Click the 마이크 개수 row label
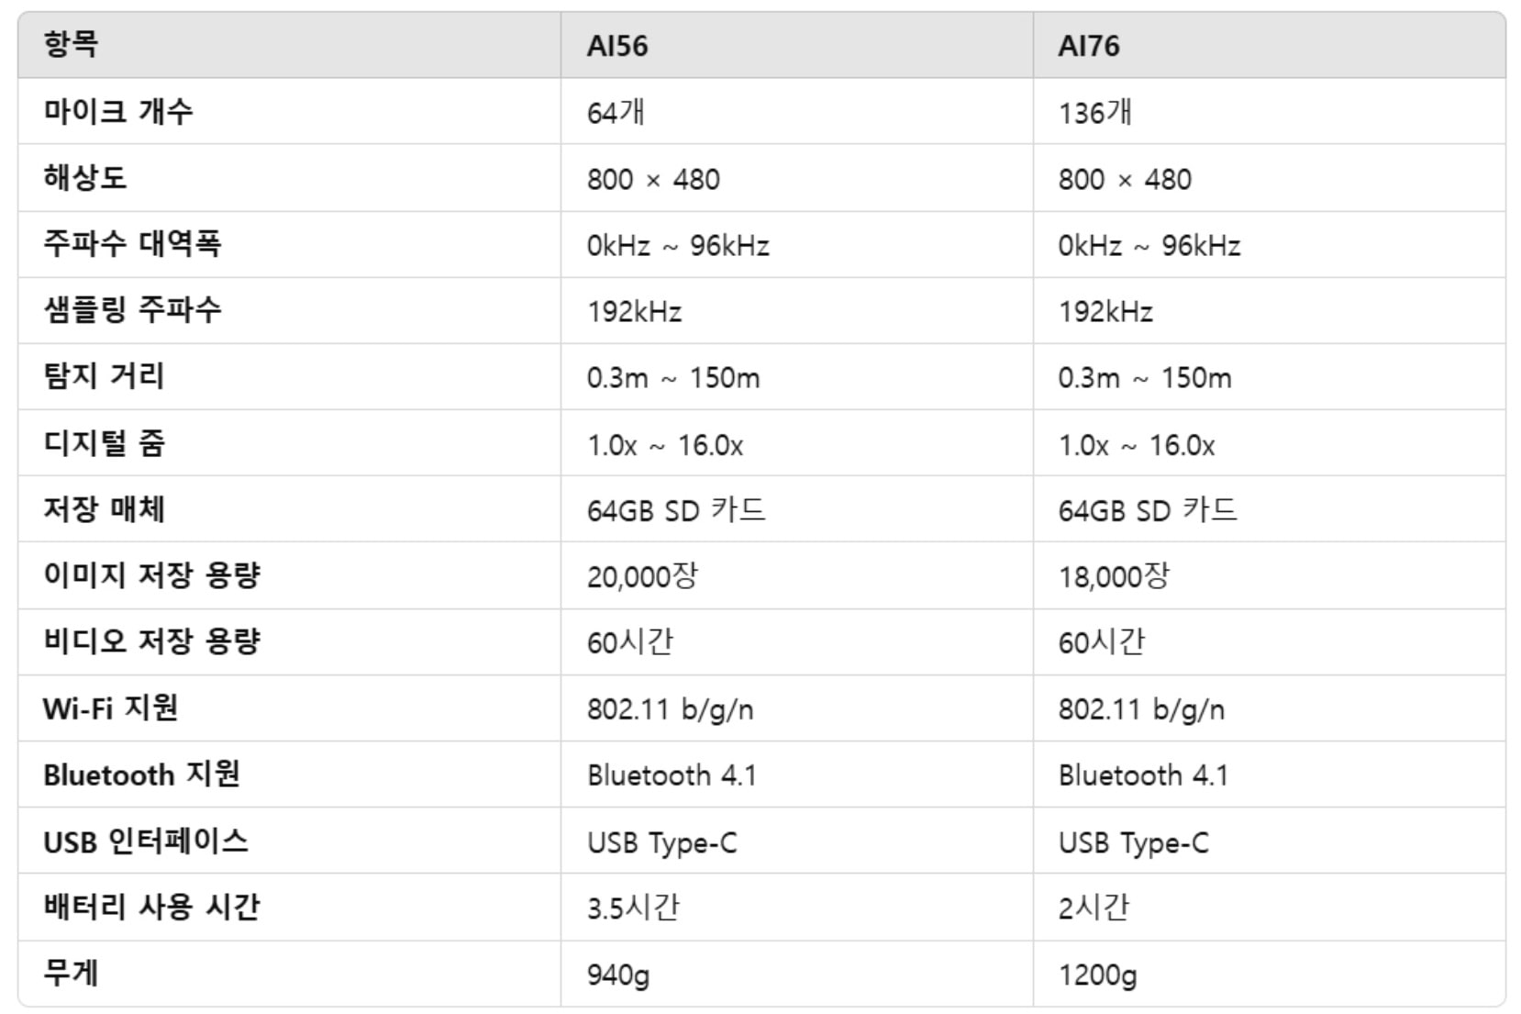The height and width of the screenshot is (1014, 1521). tap(118, 111)
